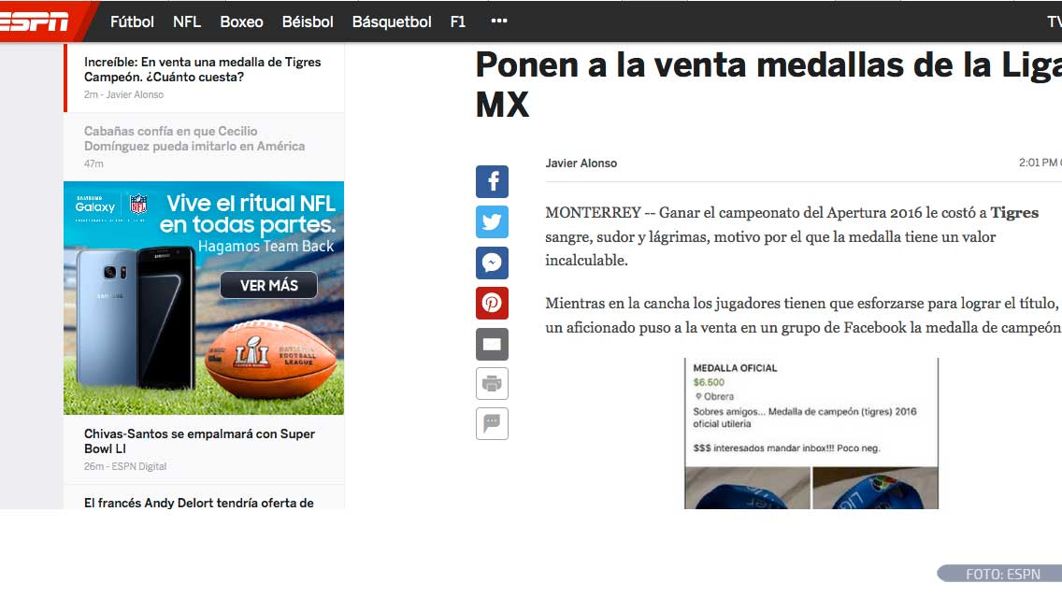The height and width of the screenshot is (597, 1062).
Task: Open the more sports ellipsis menu
Action: pos(499,21)
